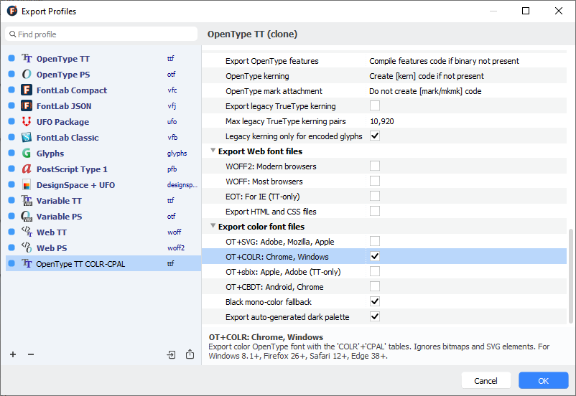This screenshot has height=396, width=576.
Task: Click the Find profile search field
Action: [x=101, y=34]
